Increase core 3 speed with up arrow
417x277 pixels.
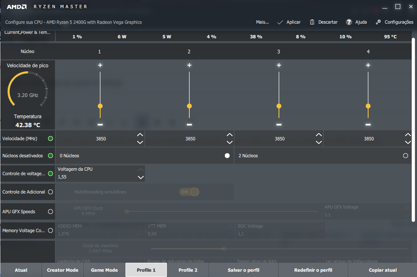319,135
